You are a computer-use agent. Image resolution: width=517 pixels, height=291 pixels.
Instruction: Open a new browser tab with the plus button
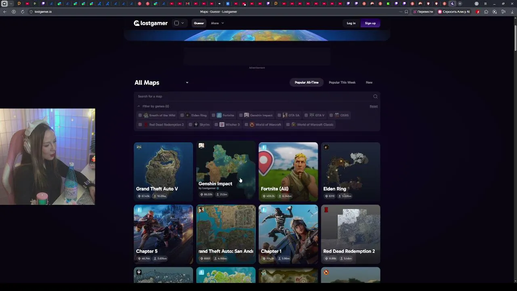tap(460, 4)
